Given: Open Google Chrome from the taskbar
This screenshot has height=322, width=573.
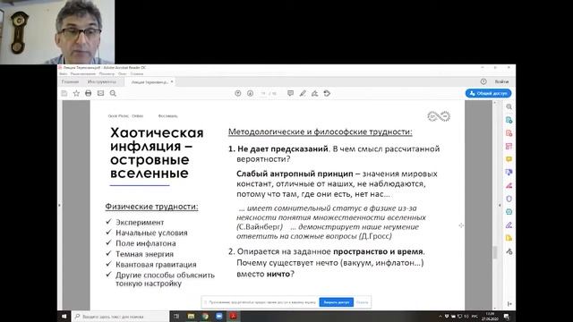Looking at the screenshot, I should tap(205, 316).
